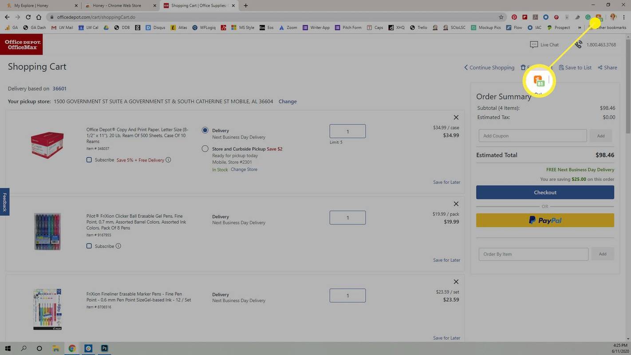
Task: Open the Chrome three-dot menu
Action: point(624,17)
